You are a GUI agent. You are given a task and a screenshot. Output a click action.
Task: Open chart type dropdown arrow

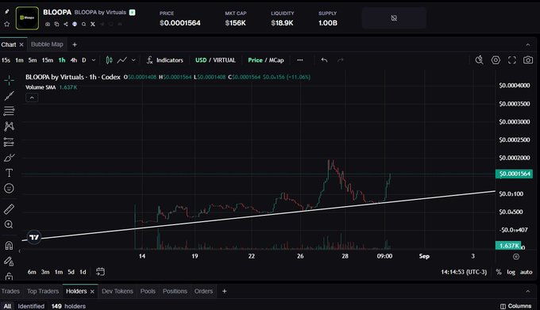[133, 60]
